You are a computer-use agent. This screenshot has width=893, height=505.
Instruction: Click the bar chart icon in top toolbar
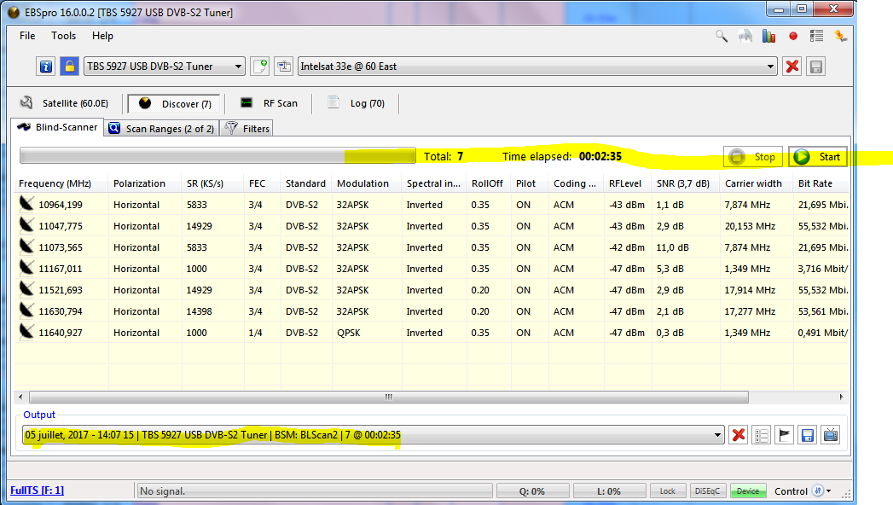[x=769, y=36]
